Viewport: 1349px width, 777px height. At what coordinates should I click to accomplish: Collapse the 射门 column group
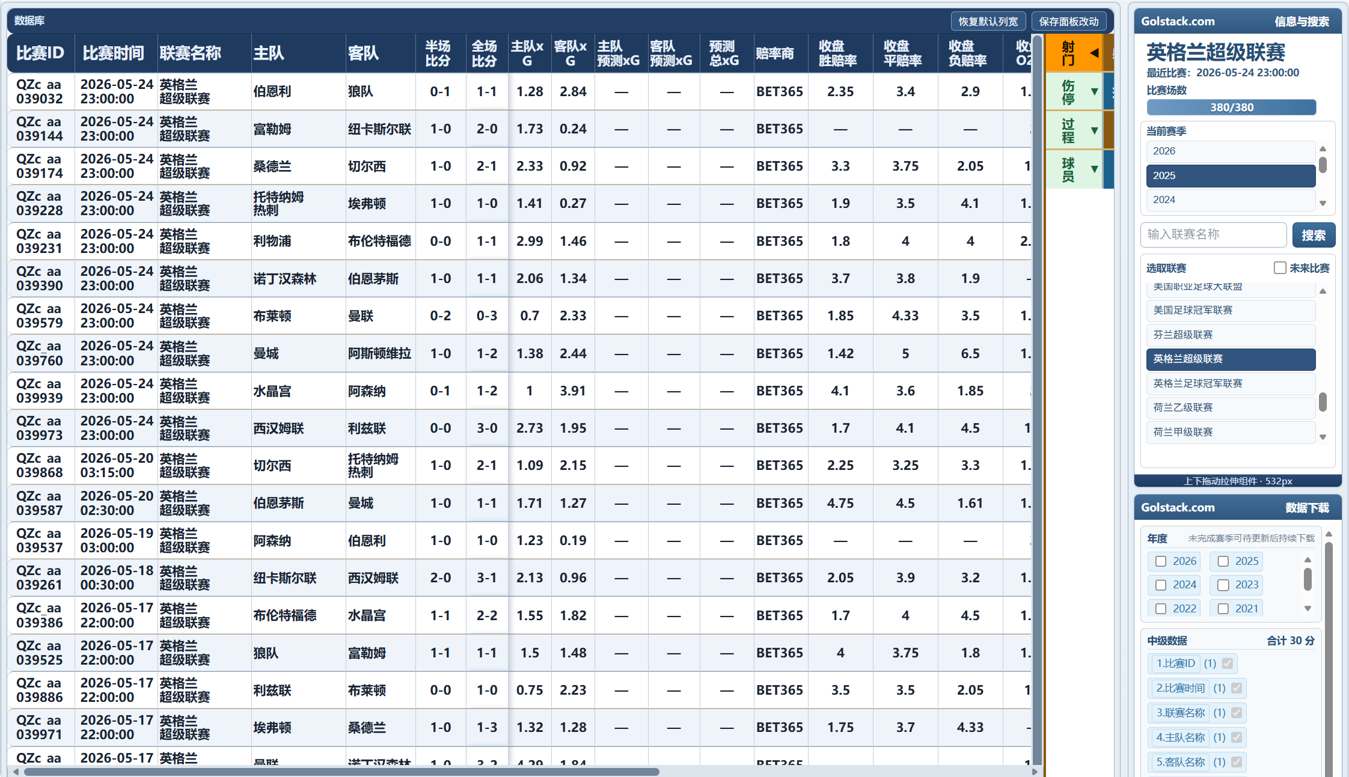coord(1094,53)
